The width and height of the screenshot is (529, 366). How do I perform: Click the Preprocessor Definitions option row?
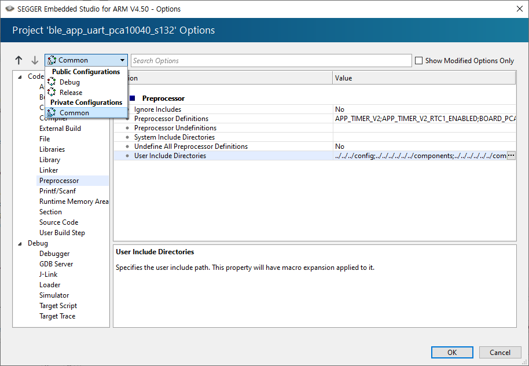[314, 119]
